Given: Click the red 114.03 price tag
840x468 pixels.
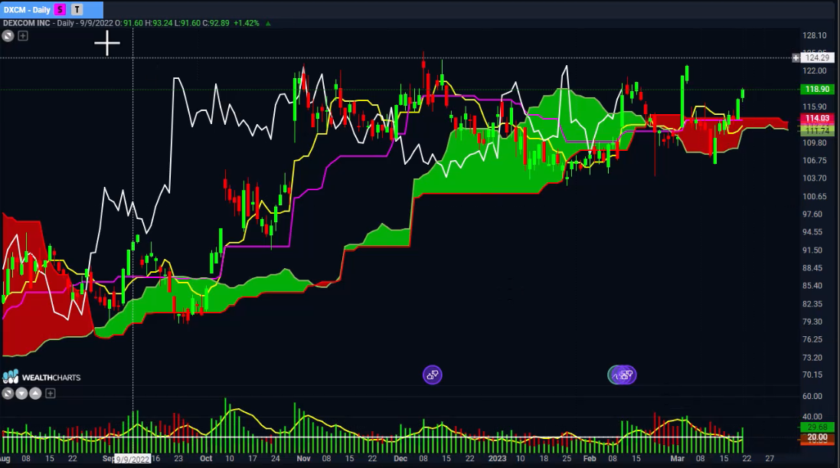Looking at the screenshot, I should (817, 118).
